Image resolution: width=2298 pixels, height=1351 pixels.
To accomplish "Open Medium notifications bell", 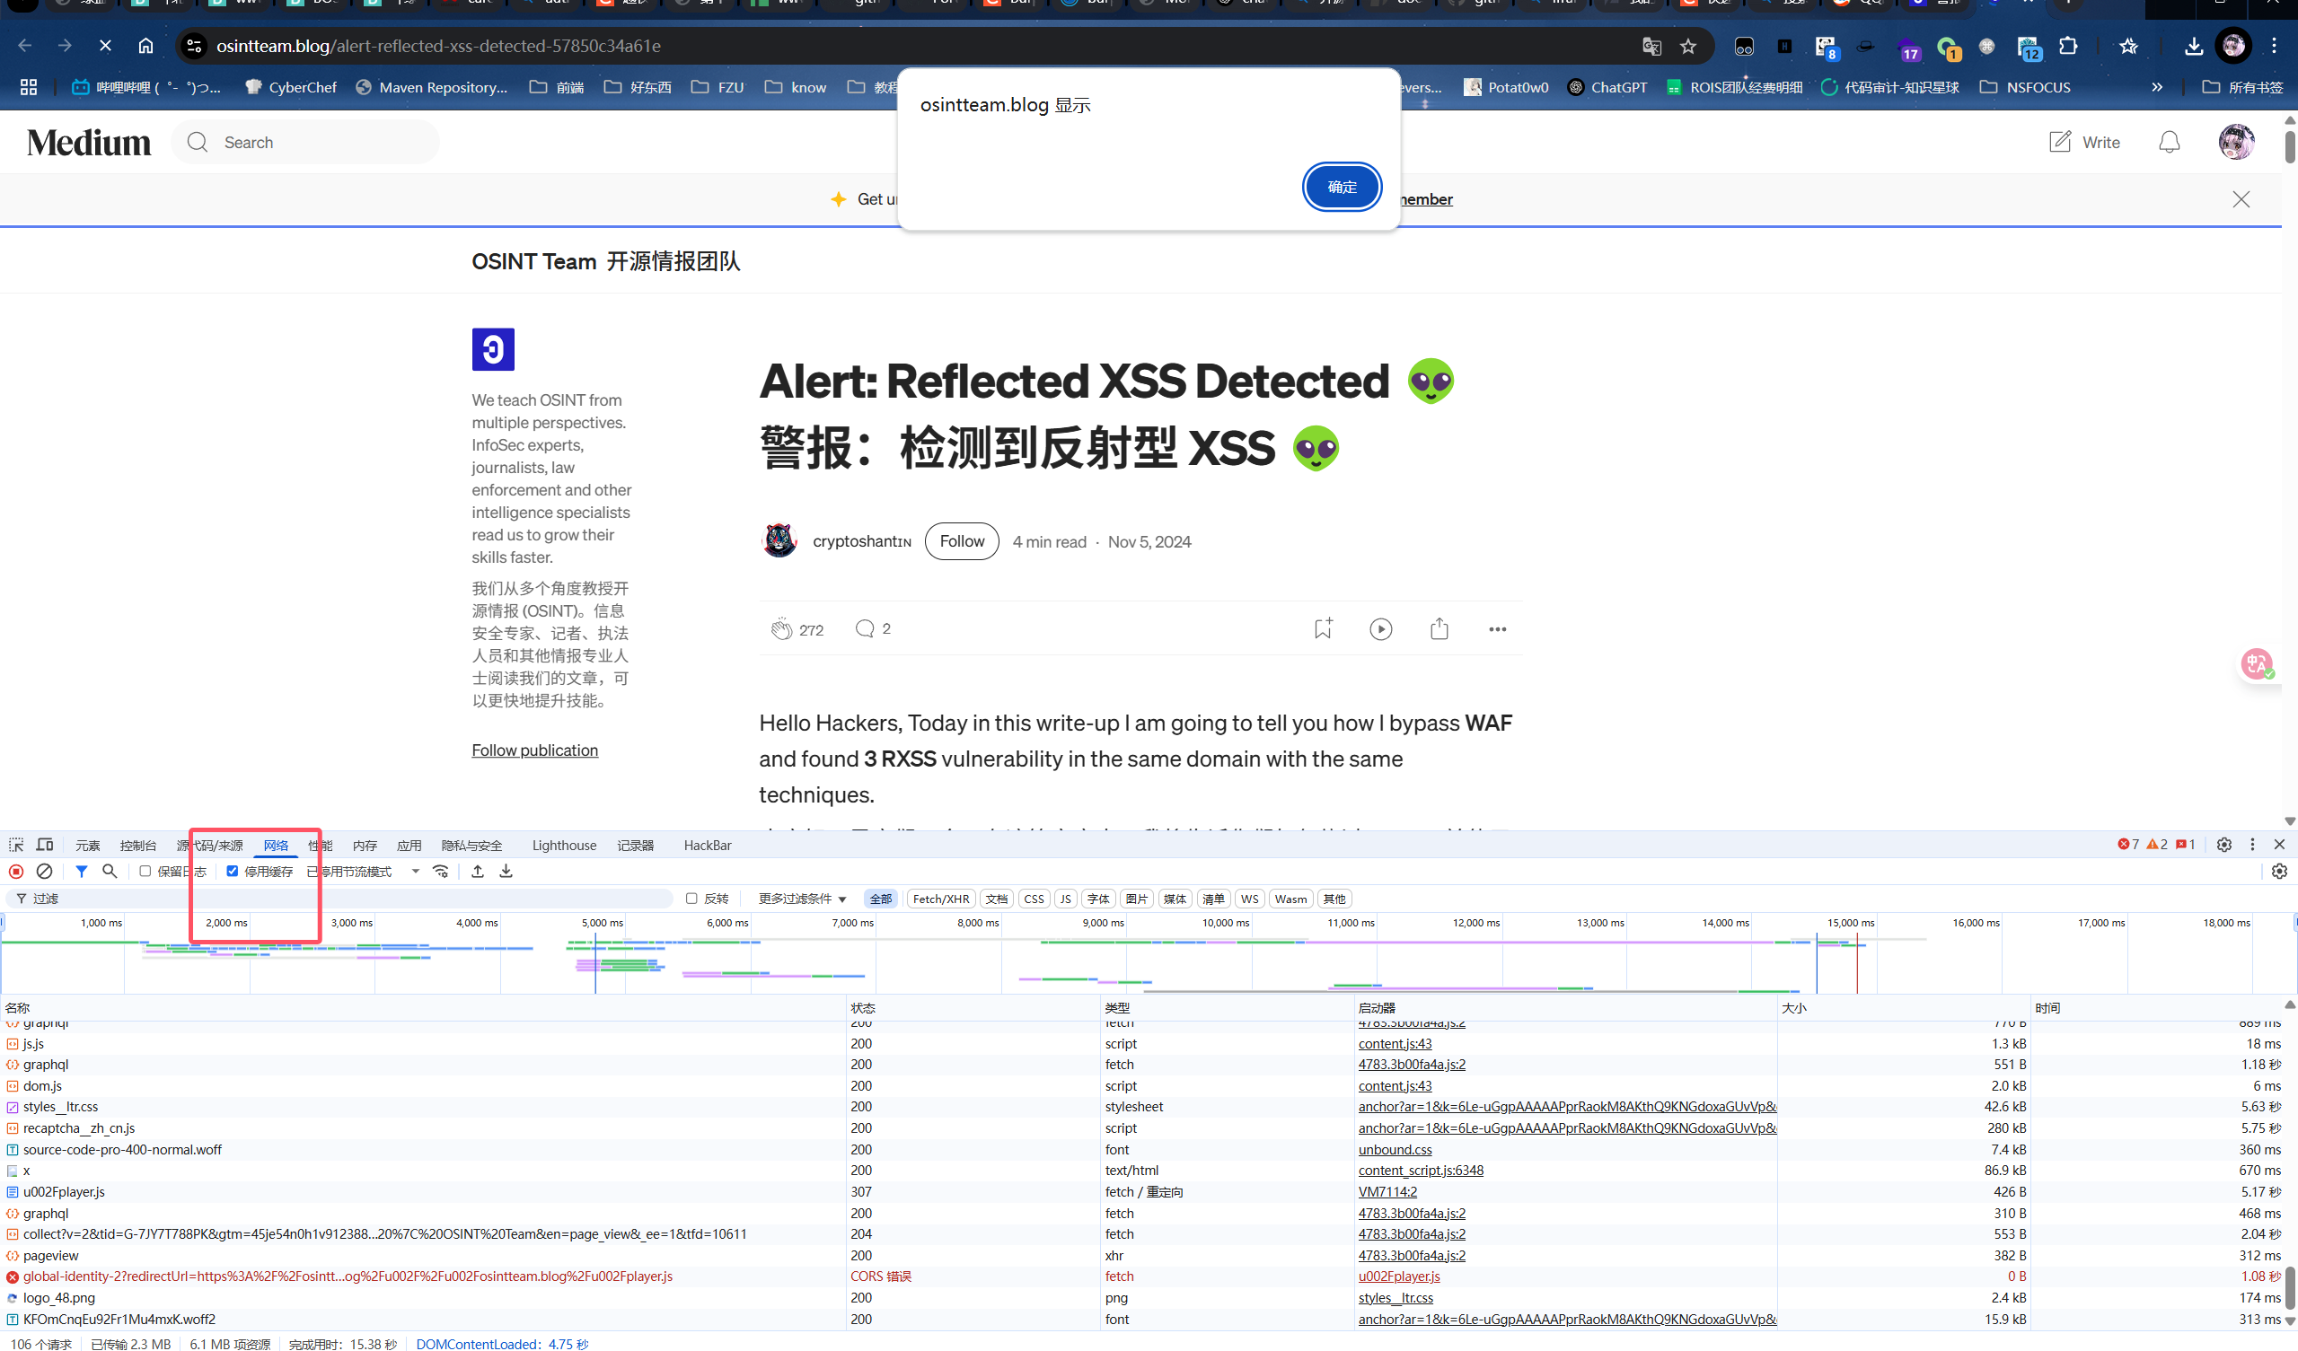I will 2170,142.
